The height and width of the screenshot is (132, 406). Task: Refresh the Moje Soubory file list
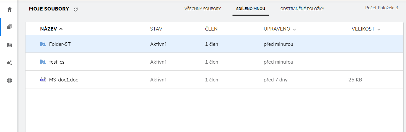pos(76,10)
